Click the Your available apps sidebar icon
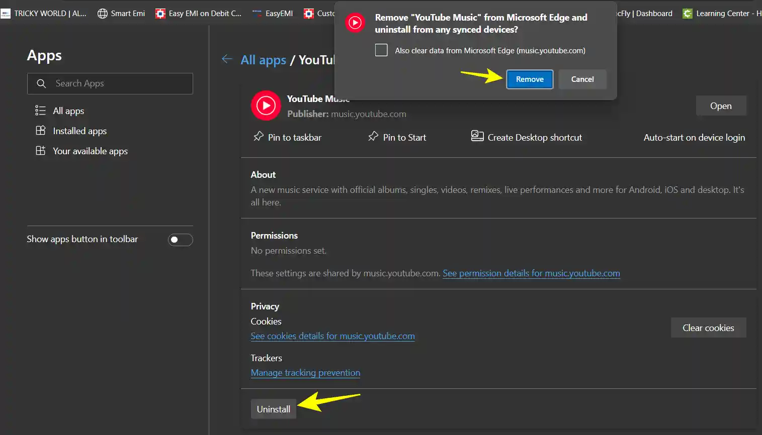Image resolution: width=762 pixels, height=435 pixels. [x=40, y=150]
